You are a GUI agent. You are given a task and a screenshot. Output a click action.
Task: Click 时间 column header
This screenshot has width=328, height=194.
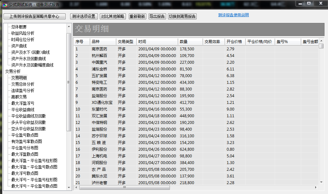(x=157, y=42)
